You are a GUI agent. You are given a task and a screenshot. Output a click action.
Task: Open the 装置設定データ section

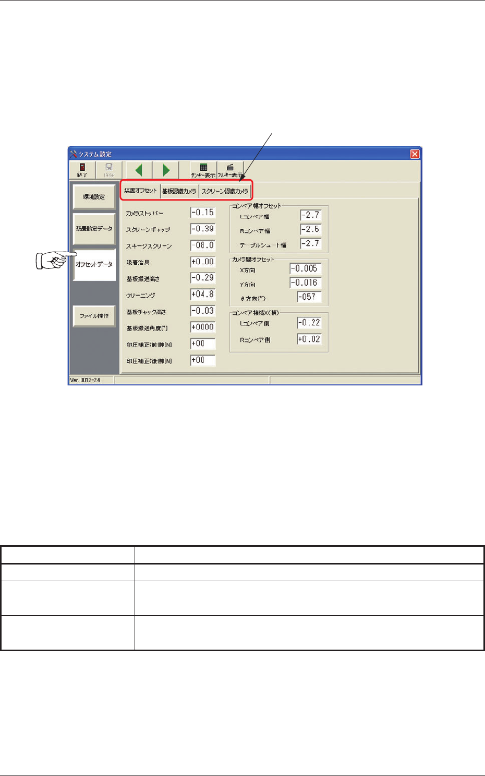tap(94, 229)
